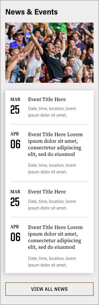Select the 06 day number of second event
Viewport: 99px width, 305px height.
pyautogui.click(x=15, y=144)
